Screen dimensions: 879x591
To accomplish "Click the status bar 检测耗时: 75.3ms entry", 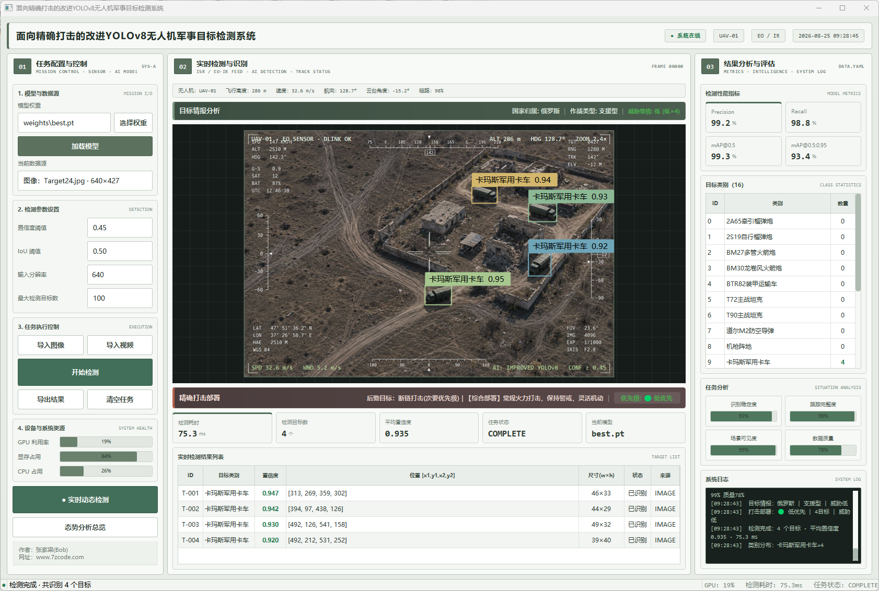I will (773, 585).
